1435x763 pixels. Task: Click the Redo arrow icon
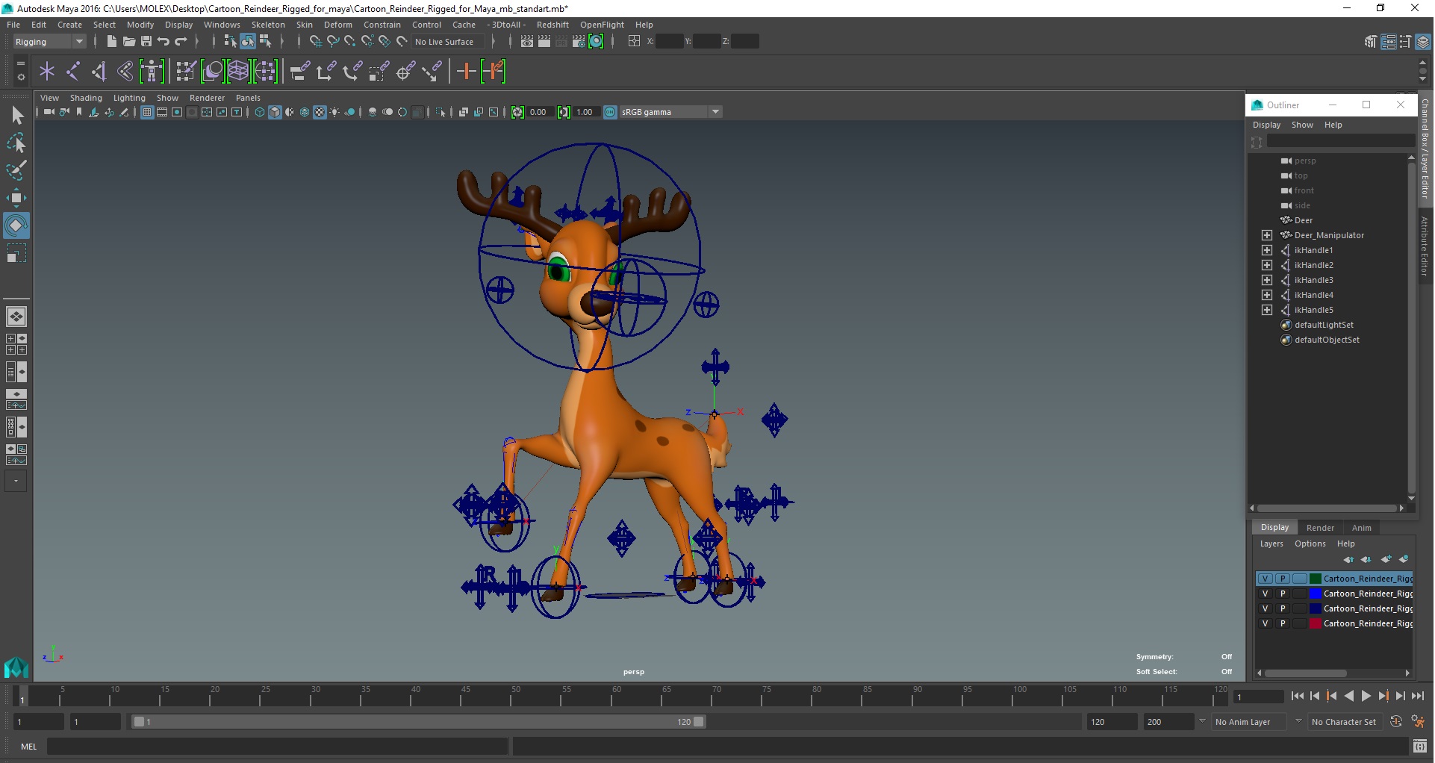pos(181,42)
